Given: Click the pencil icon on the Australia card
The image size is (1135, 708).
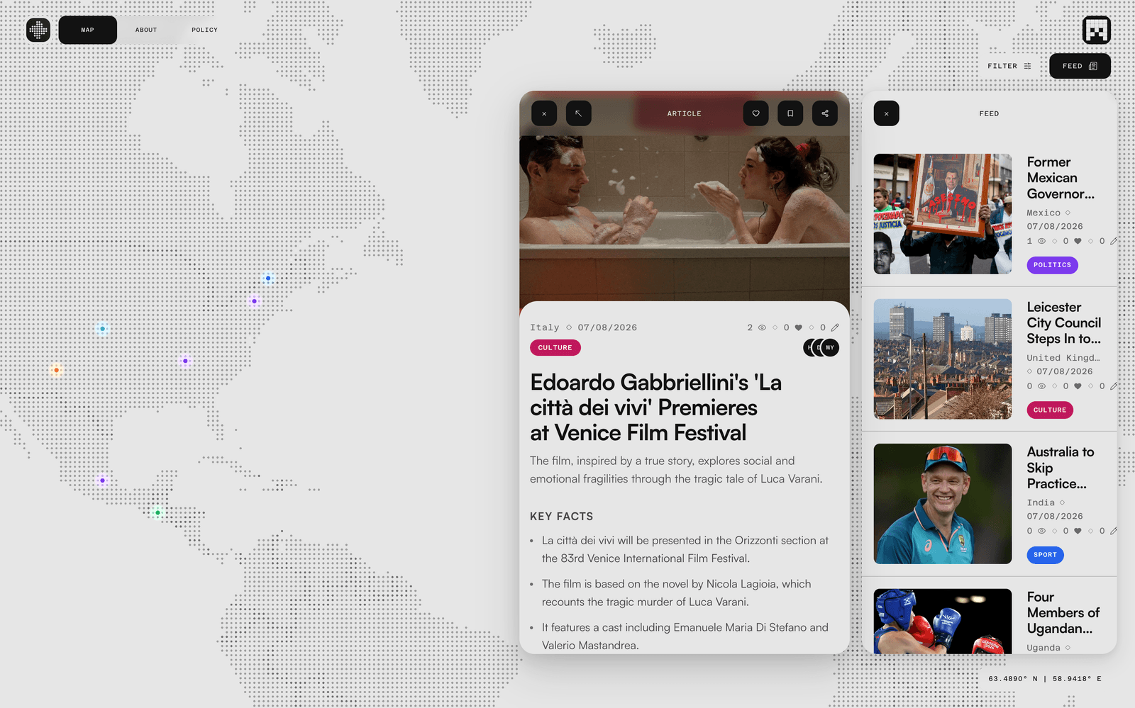Looking at the screenshot, I should [x=1114, y=531].
